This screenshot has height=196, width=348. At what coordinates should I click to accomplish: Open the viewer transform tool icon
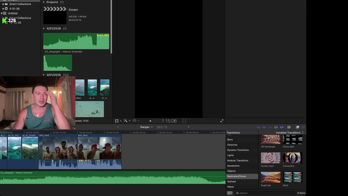tap(117, 121)
